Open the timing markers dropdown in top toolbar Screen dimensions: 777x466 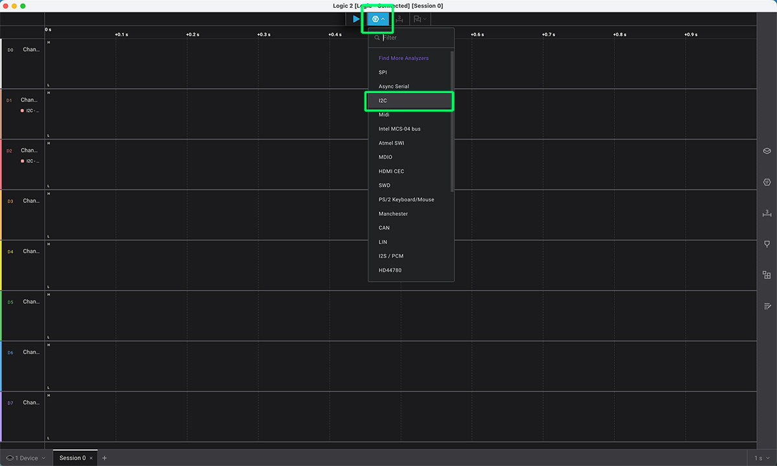pos(420,19)
